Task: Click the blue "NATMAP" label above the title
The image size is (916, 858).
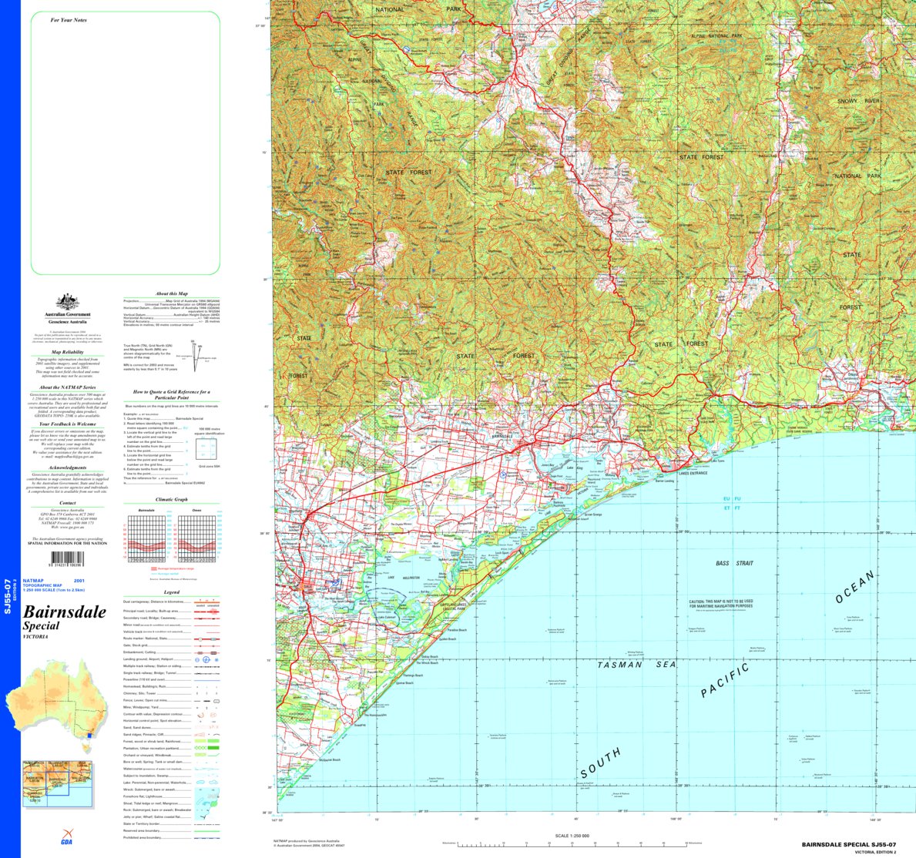Action: pyautogui.click(x=33, y=581)
